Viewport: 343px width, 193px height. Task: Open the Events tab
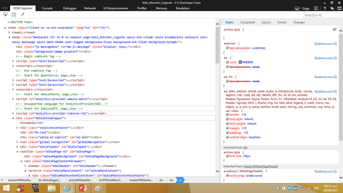(x=282, y=22)
